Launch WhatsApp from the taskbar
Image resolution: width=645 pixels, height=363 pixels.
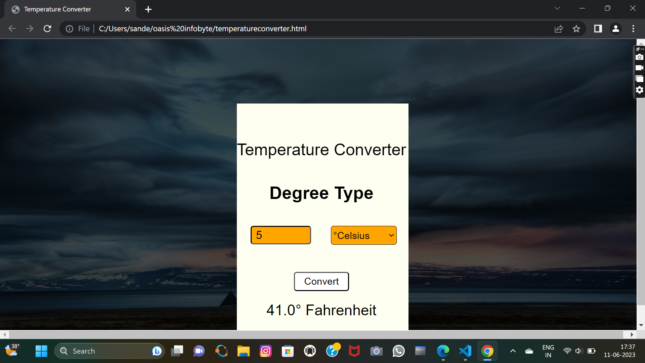pyautogui.click(x=398, y=351)
